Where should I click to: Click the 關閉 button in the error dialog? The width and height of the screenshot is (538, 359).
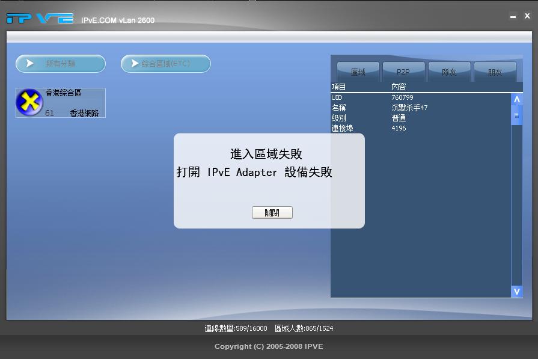coord(272,212)
